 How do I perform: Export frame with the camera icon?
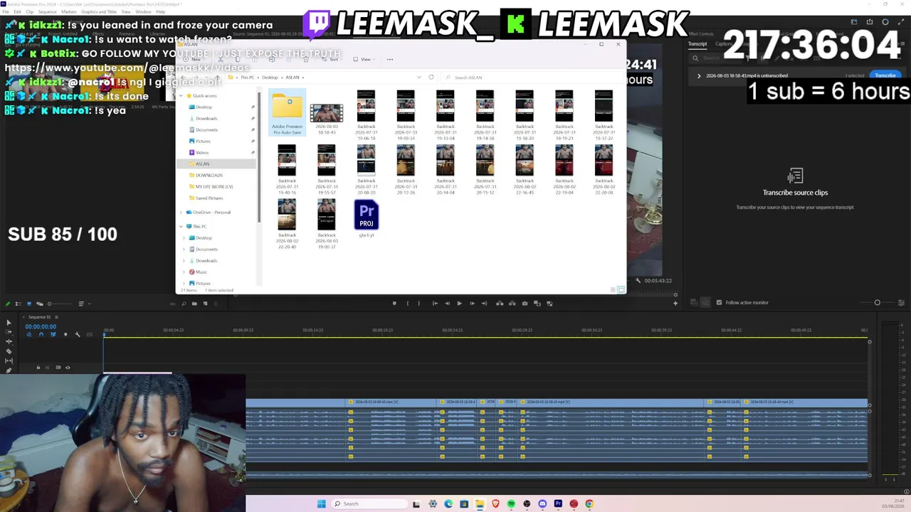pos(525,304)
